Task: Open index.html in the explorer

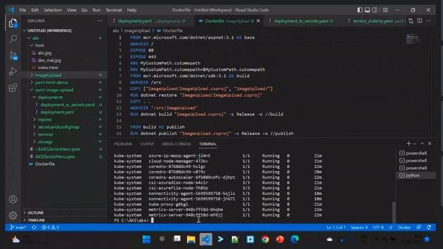Action: pos(64,68)
